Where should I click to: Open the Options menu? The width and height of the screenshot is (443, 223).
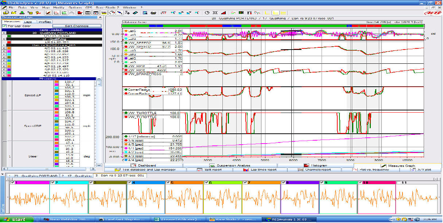pos(75,7)
